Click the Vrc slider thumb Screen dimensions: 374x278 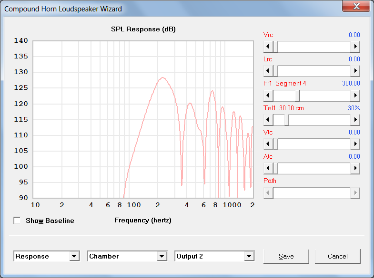click(x=275, y=47)
